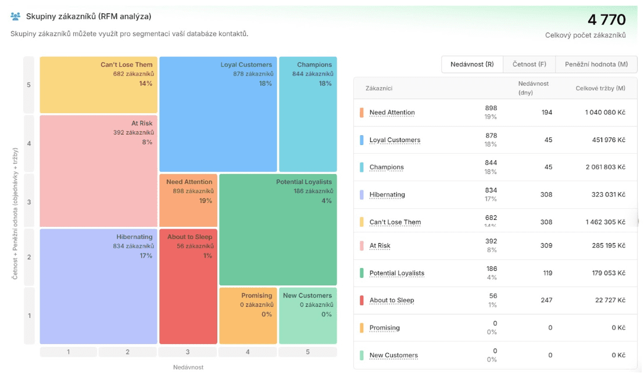Open the Peněžní hodnota (M) tab
The width and height of the screenshot is (644, 380).
pos(596,64)
